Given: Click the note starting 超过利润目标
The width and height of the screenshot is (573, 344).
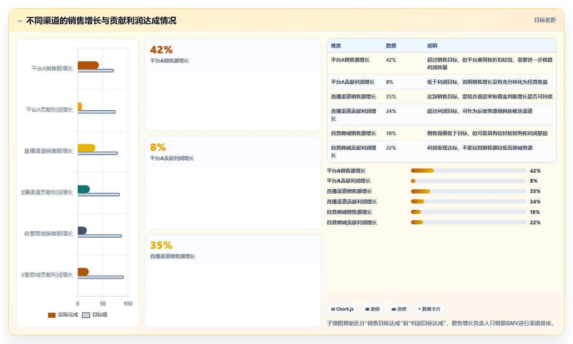Looking at the screenshot, I should click(x=480, y=111).
